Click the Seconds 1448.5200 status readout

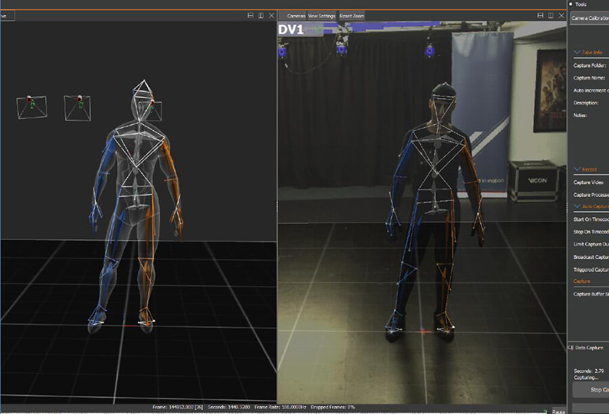pos(228,407)
